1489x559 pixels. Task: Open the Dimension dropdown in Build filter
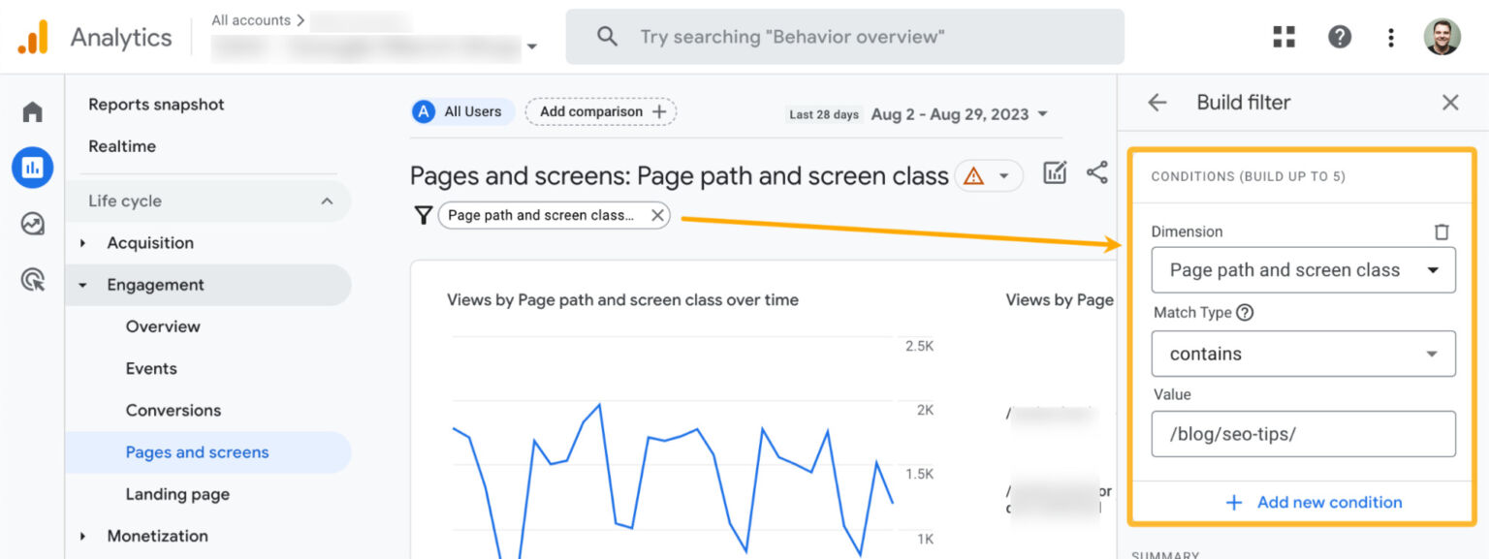[1303, 269]
